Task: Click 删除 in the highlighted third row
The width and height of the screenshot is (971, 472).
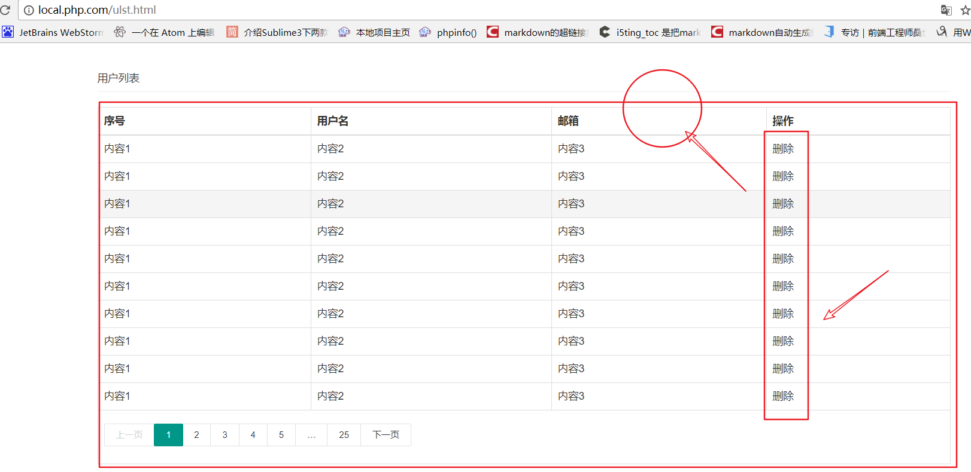Action: click(x=783, y=204)
